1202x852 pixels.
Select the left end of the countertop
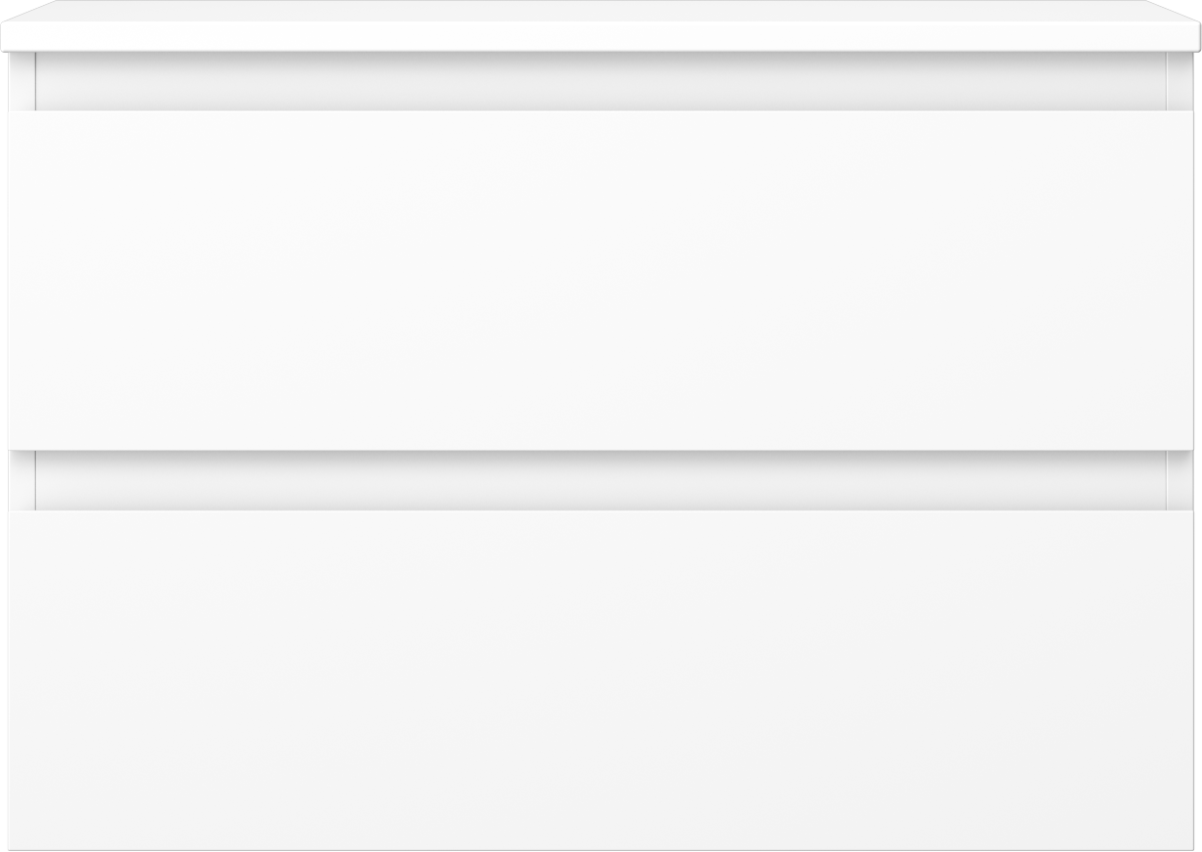[12, 26]
